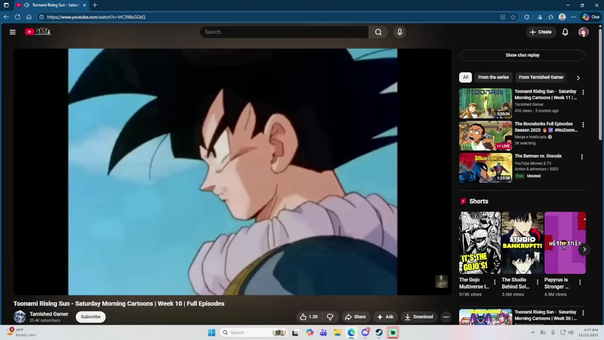The width and height of the screenshot is (604, 340).
Task: Open Tarnished Gamer channel name
Action: (x=49, y=314)
